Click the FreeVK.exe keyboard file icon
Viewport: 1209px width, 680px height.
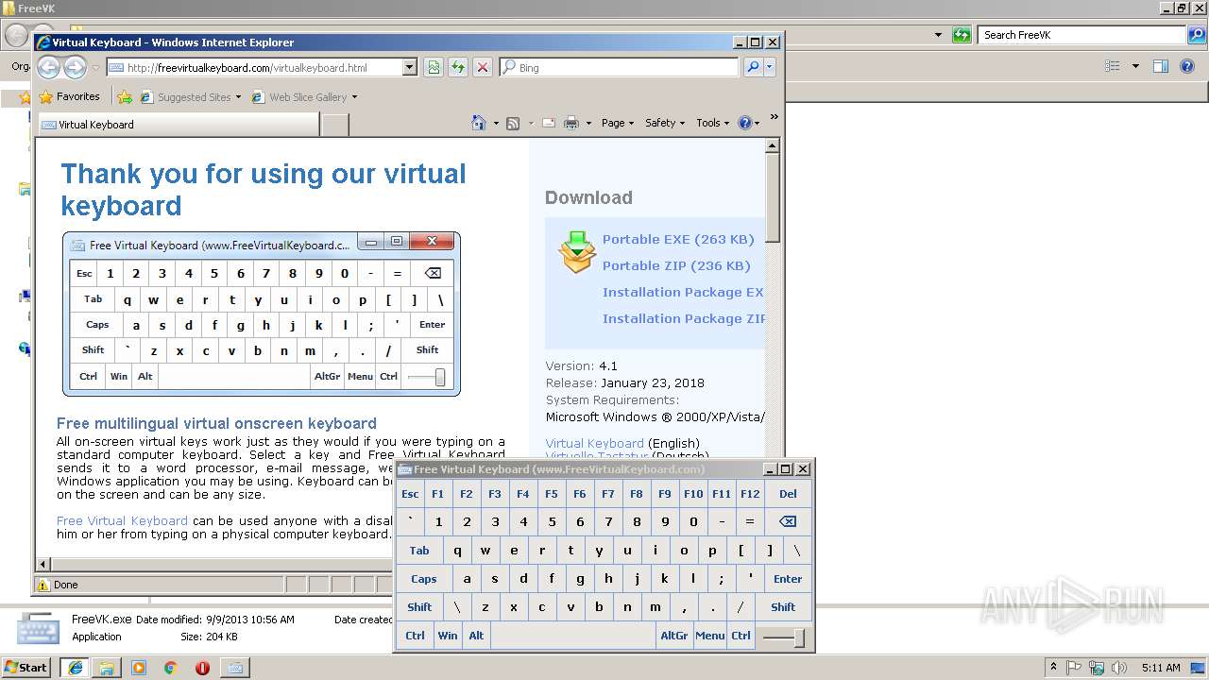point(38,628)
